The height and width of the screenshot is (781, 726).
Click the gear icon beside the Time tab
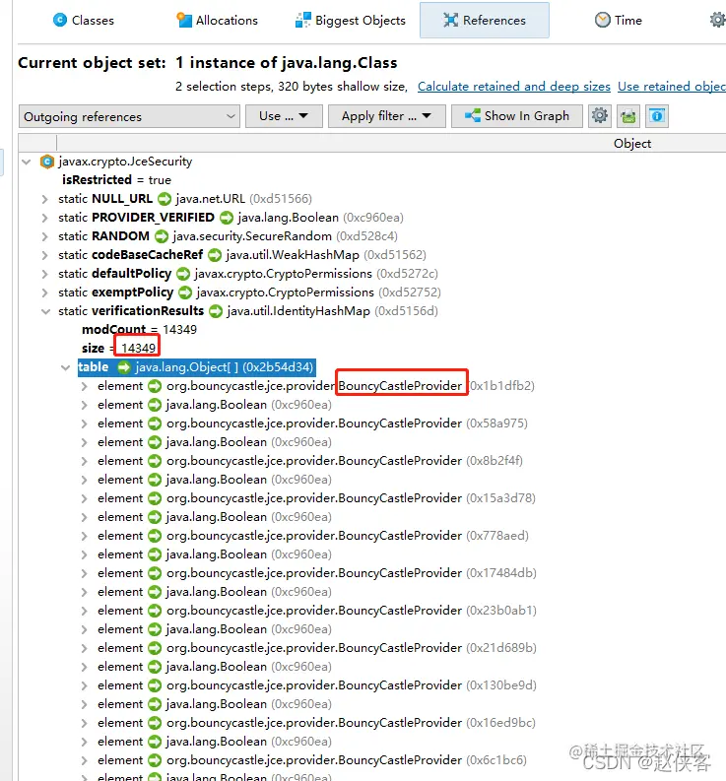[717, 20]
